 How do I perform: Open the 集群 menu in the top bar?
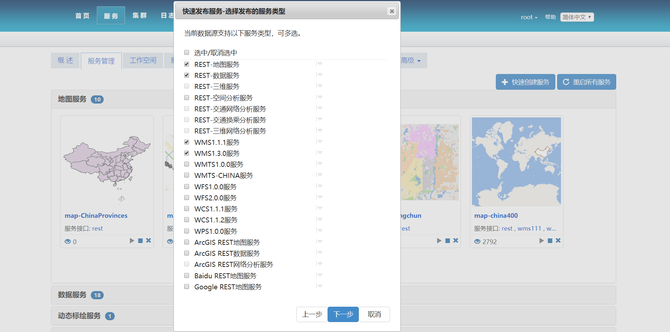140,15
